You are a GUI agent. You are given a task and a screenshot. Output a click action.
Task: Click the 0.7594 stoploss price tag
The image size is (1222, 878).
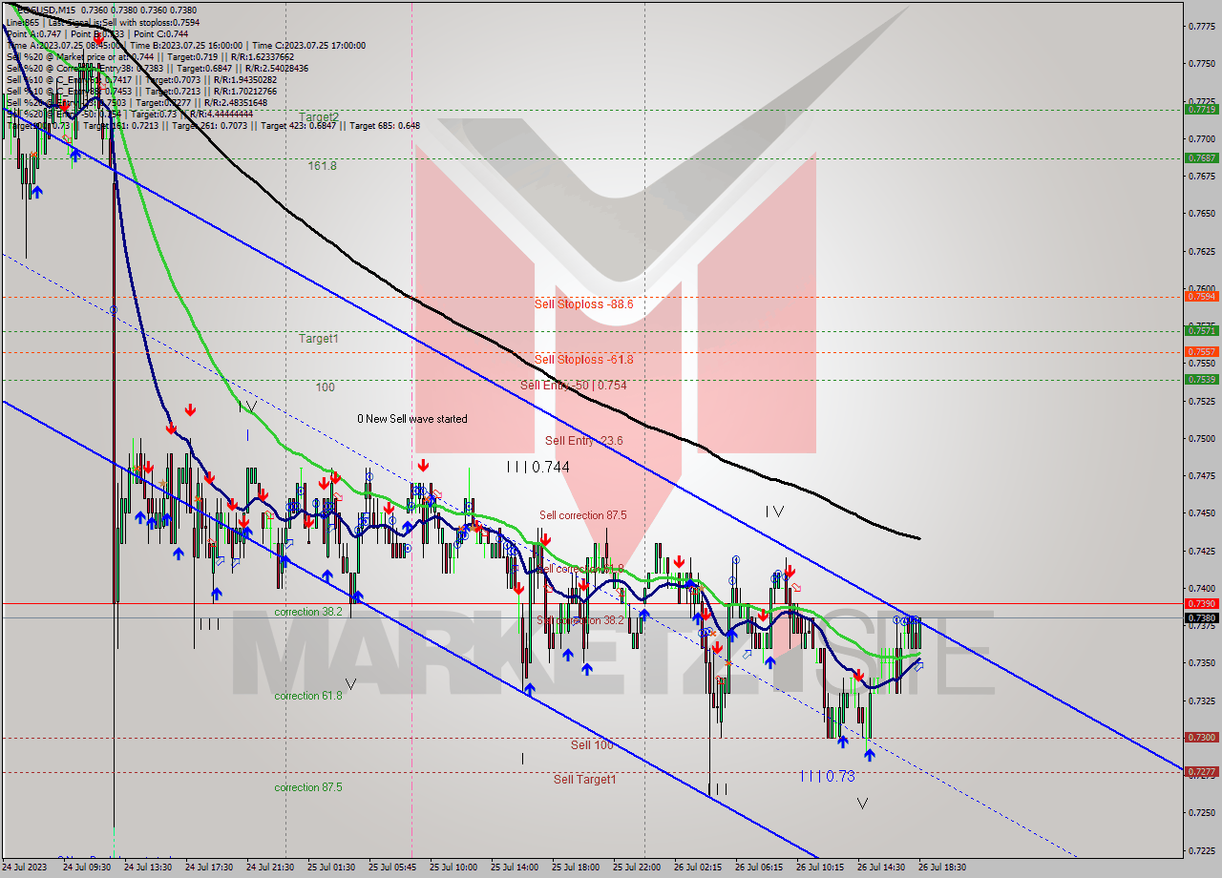coord(1201,296)
